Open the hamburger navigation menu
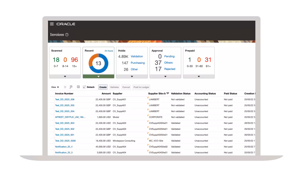The height and width of the screenshot is (177, 303). (52, 24)
